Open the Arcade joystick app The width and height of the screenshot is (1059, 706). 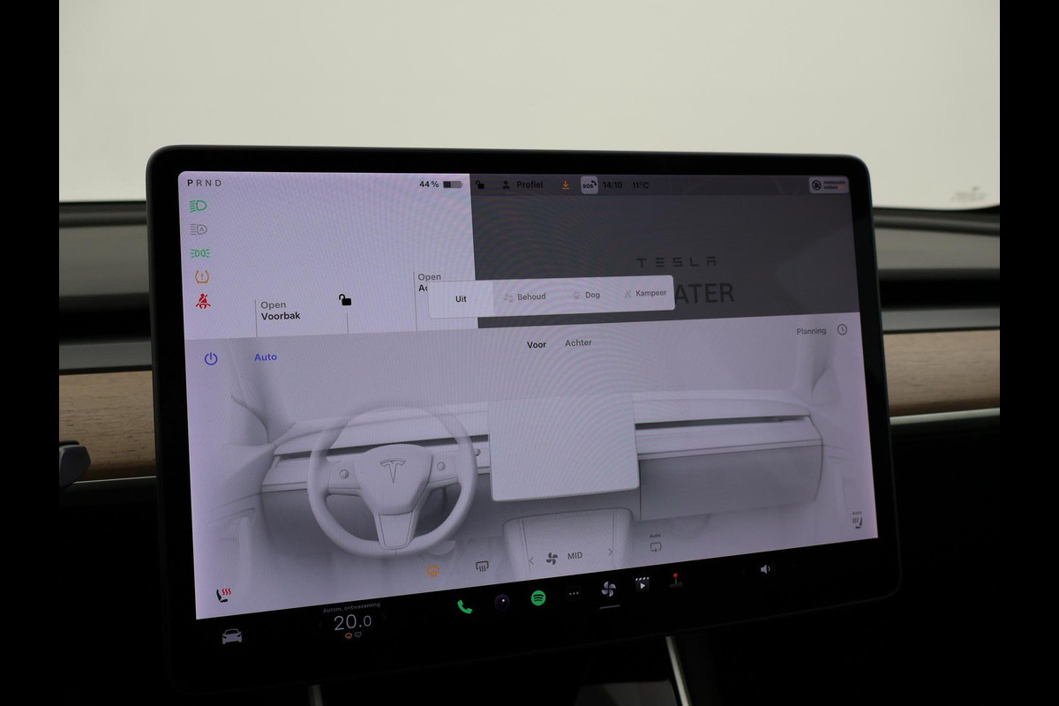pos(677,580)
